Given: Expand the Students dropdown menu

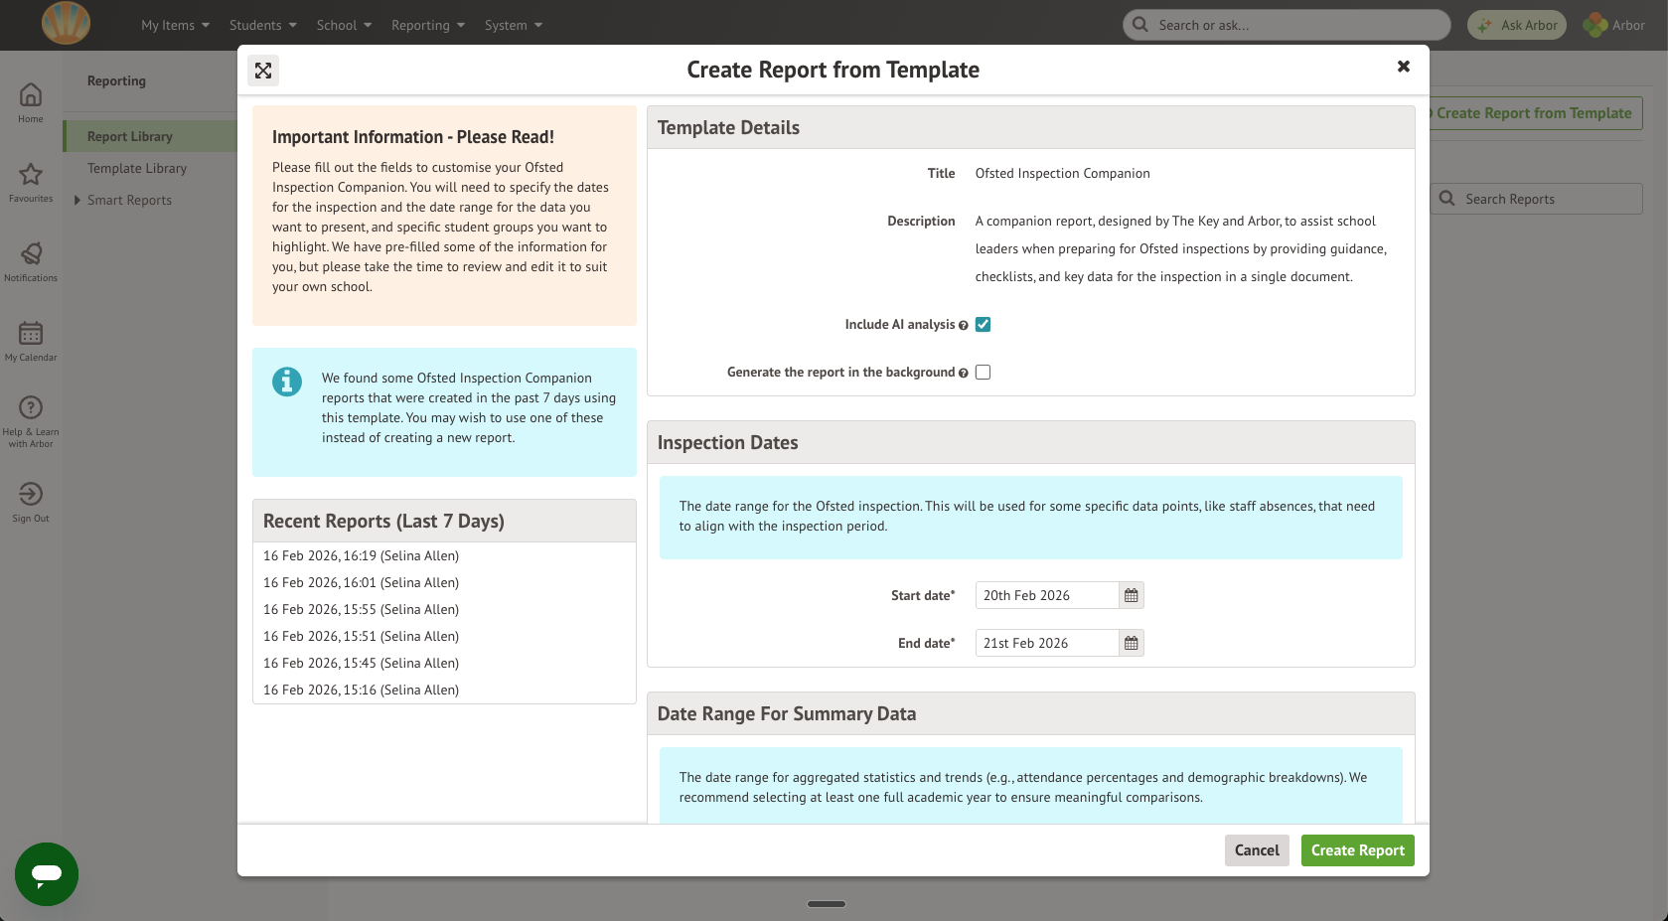Looking at the screenshot, I should (x=262, y=25).
